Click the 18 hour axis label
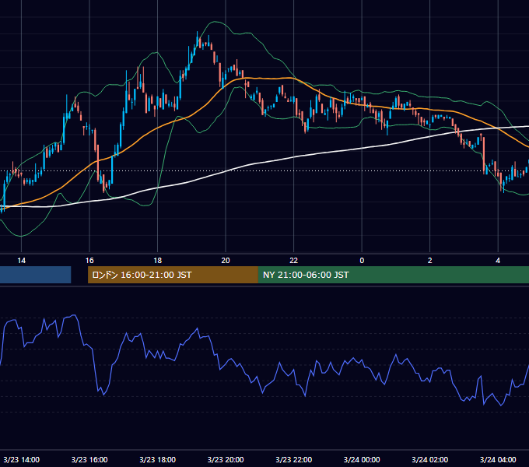Screen dimensions: 529x467 click(158, 261)
